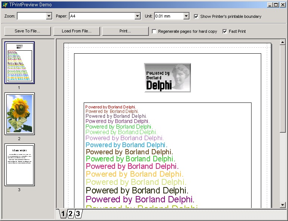Click thumbnail label '2' under sunflower page
This screenshot has width=288, height=221.
(x=19, y=139)
